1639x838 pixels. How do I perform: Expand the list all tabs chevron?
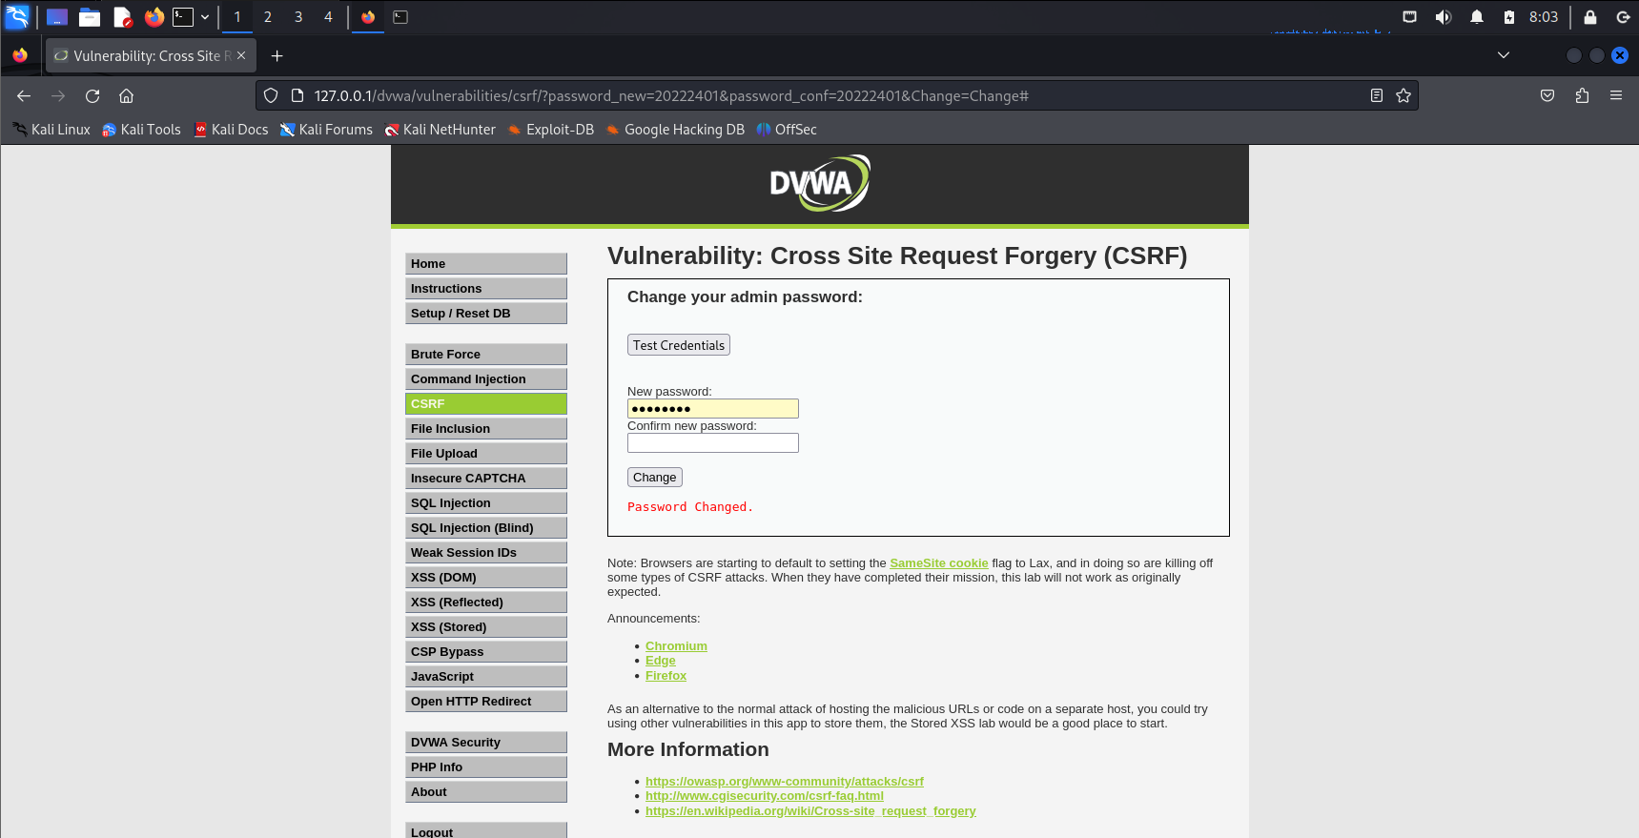(x=1504, y=55)
